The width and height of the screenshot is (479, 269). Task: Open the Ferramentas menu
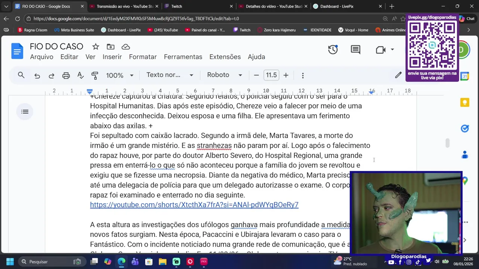[183, 57]
